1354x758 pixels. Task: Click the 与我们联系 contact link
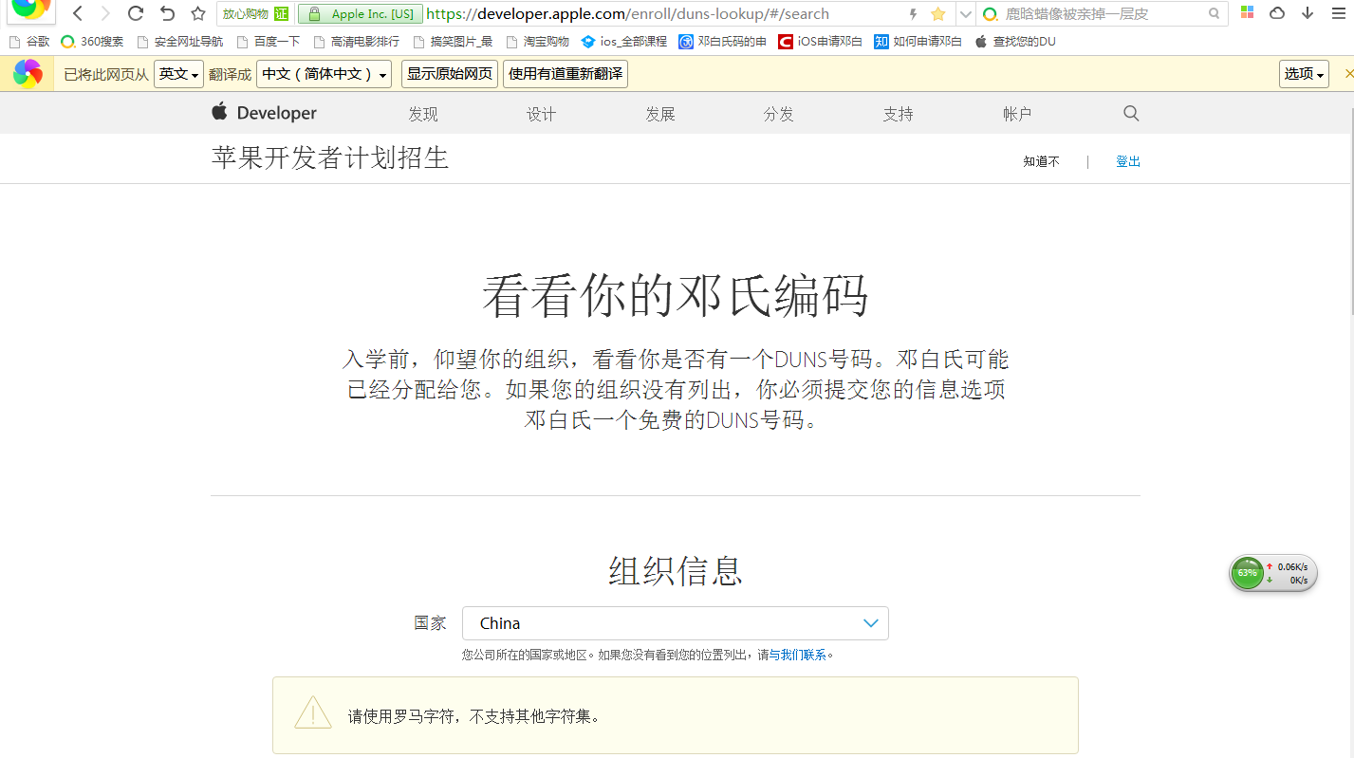click(797, 655)
